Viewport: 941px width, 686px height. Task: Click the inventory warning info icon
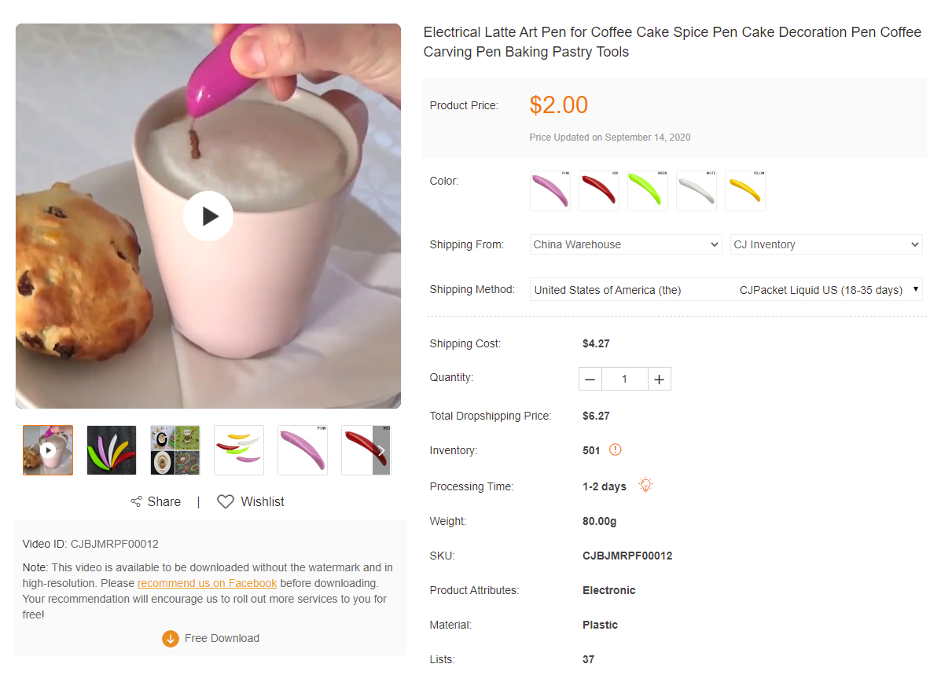616,450
